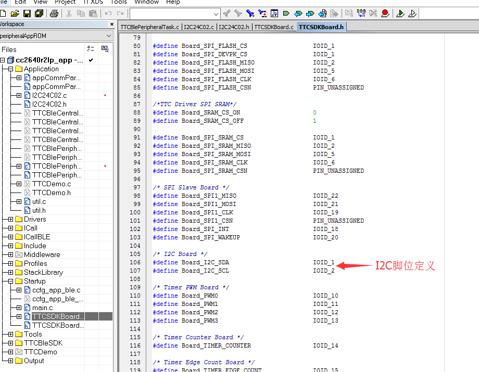Switch to the I2C24C02.c tab
479x372 pixels.
point(199,27)
